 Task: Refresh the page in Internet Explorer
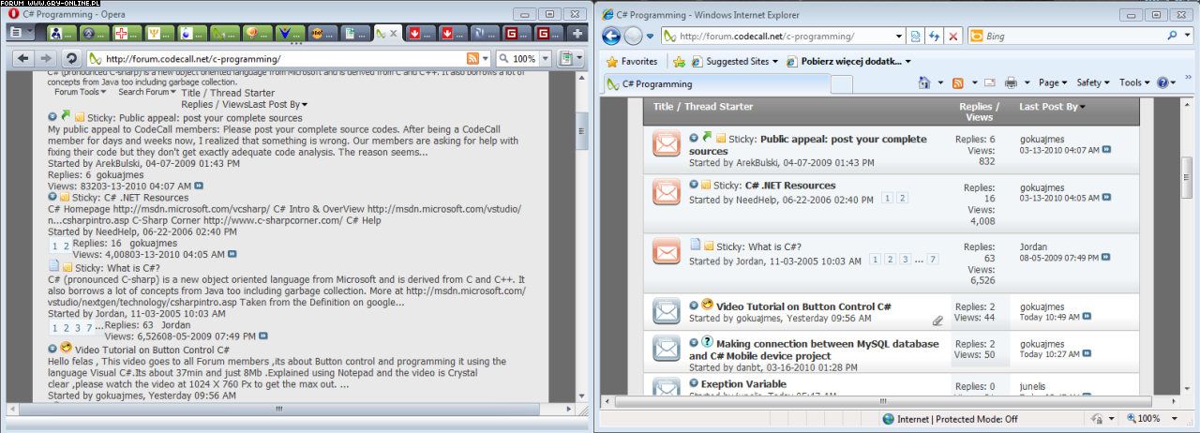(x=935, y=36)
